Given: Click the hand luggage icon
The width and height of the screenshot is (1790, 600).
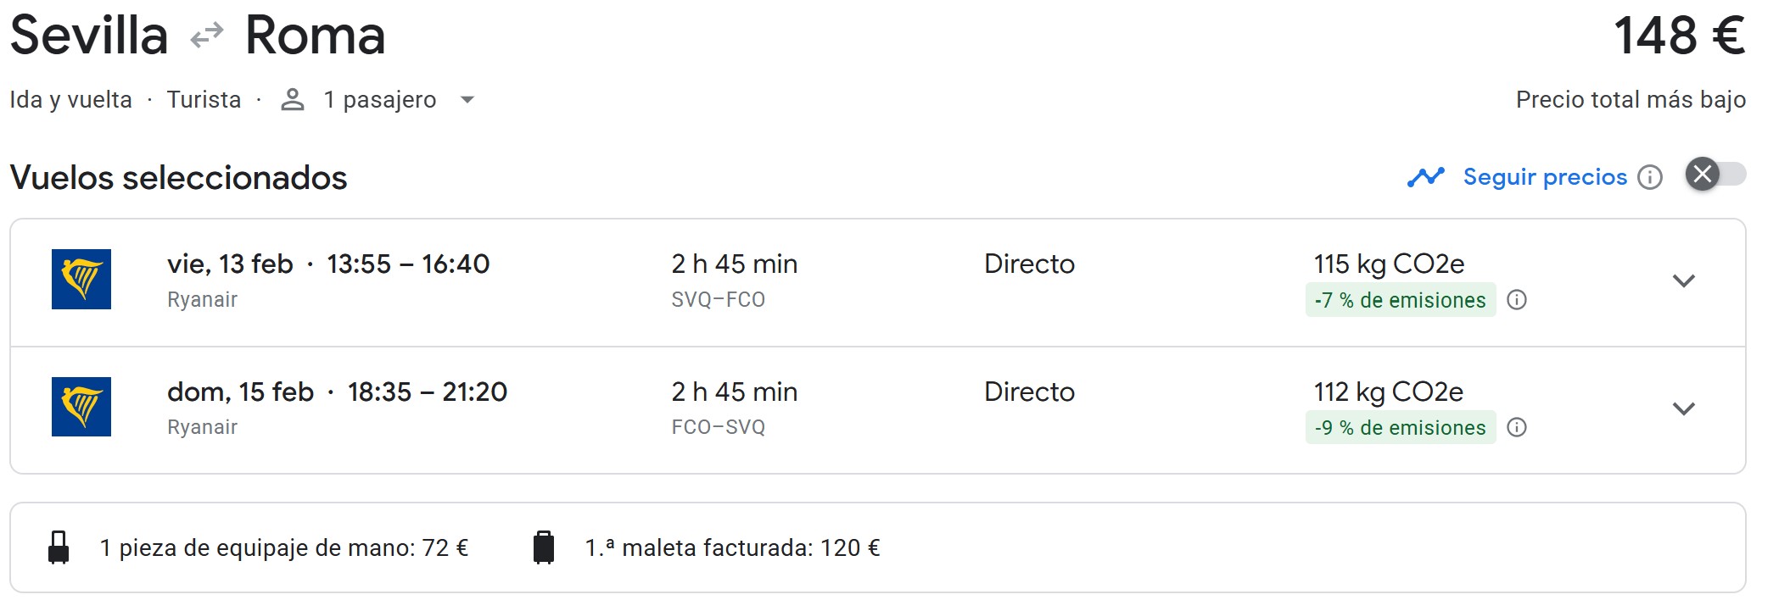Looking at the screenshot, I should pyautogui.click(x=59, y=547).
